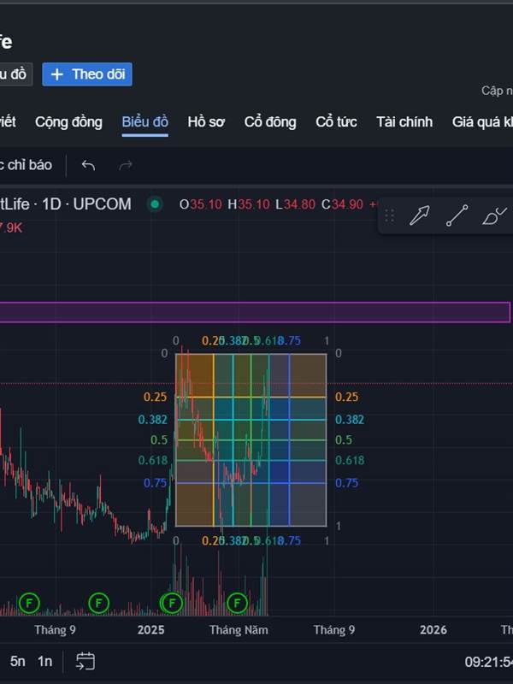Click the purple horizontal rectangle drawing
Screen dimensions: 513x684
click(255, 312)
